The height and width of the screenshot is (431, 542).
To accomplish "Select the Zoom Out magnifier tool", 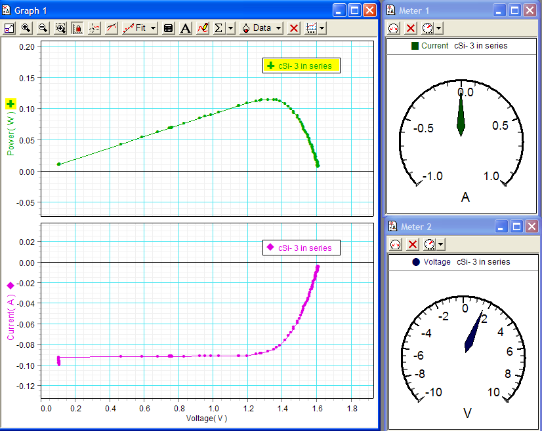I will tap(43, 28).
